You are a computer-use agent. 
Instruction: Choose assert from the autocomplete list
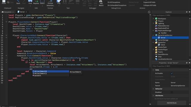[x=51, y=75]
